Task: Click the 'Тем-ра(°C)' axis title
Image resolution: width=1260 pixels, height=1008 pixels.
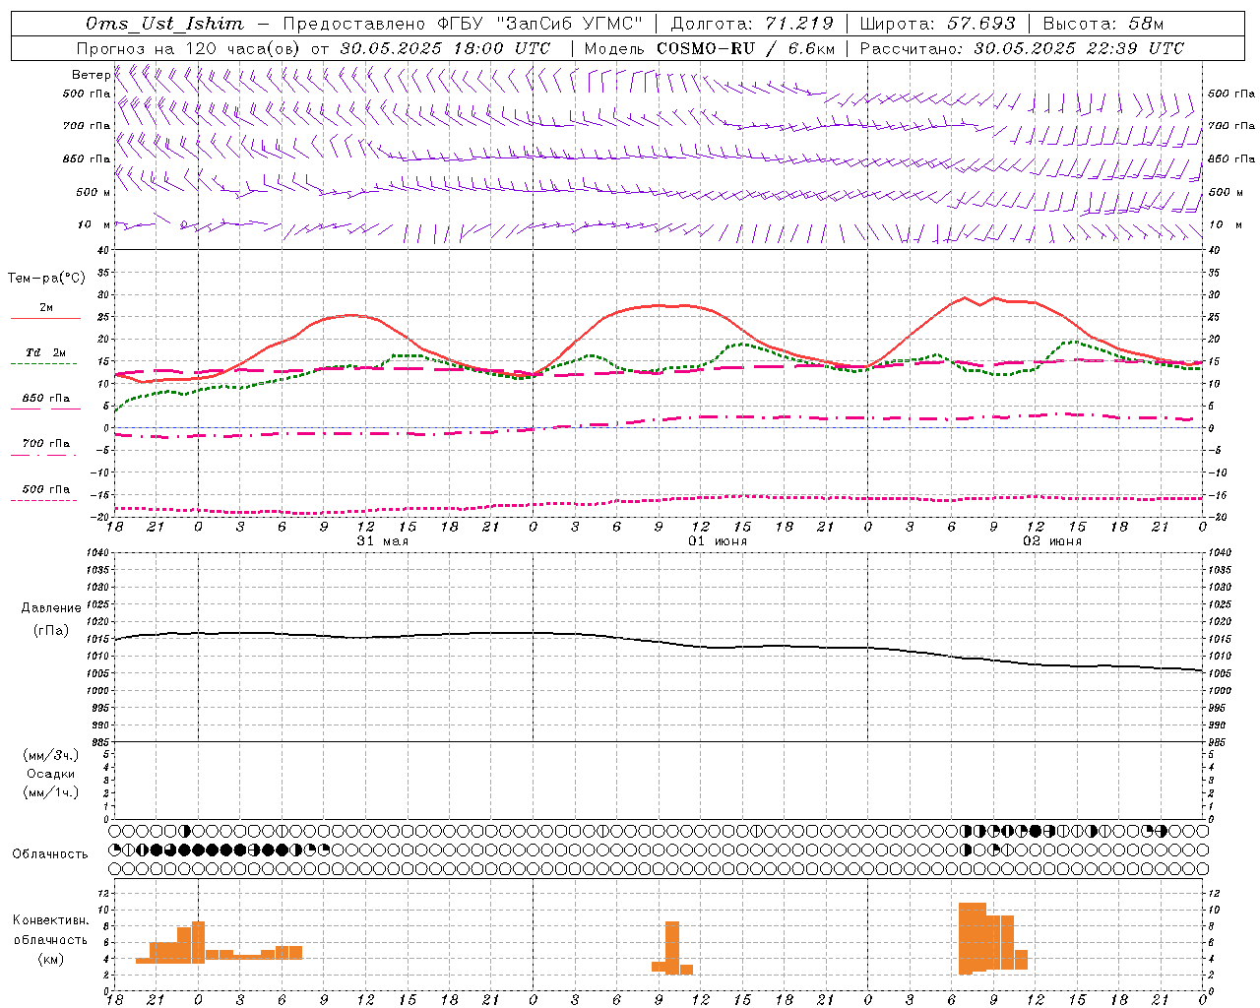Action: coord(46,279)
